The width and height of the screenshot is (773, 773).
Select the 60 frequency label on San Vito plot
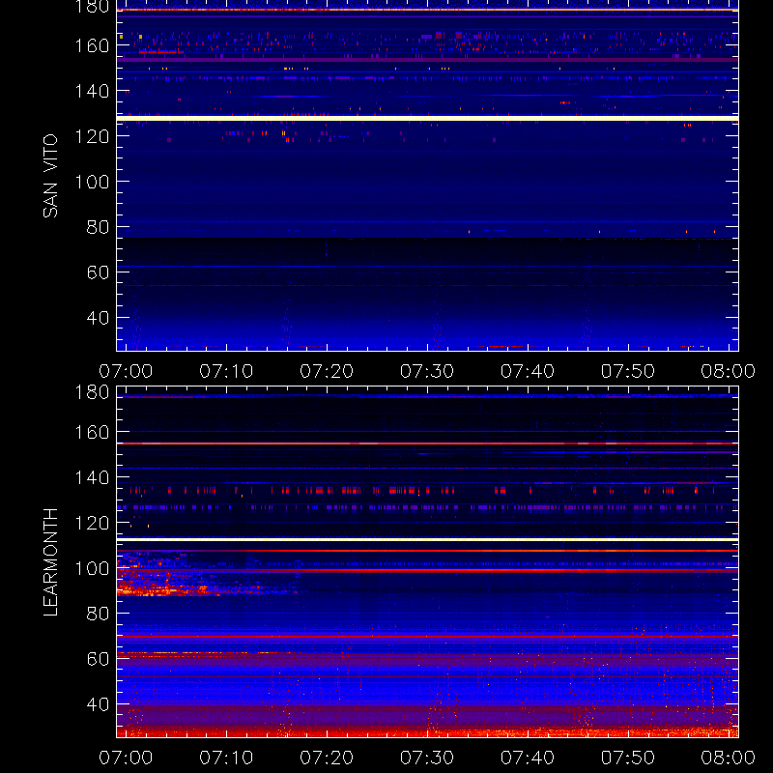(98, 272)
